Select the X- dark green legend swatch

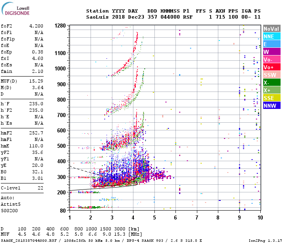point(272,83)
